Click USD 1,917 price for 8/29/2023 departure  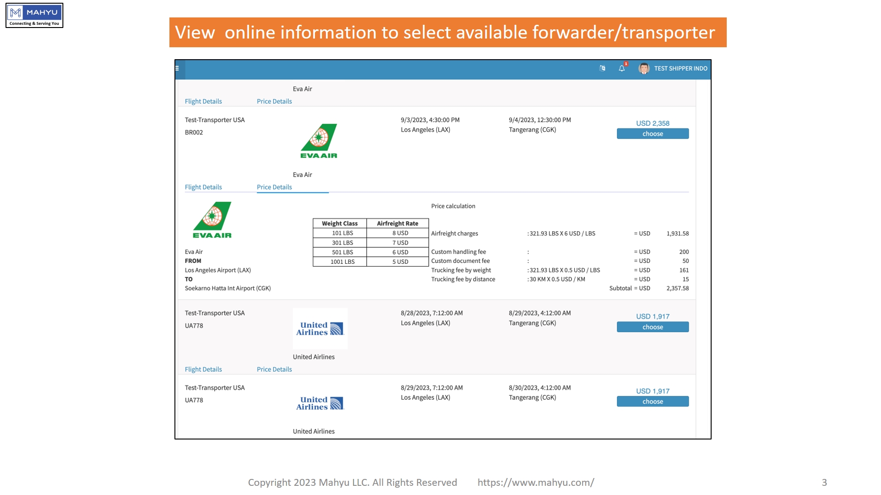[x=652, y=391]
